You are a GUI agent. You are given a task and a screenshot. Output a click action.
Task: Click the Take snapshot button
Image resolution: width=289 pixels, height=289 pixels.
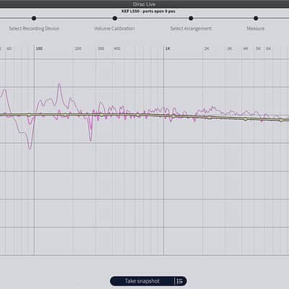point(142,281)
